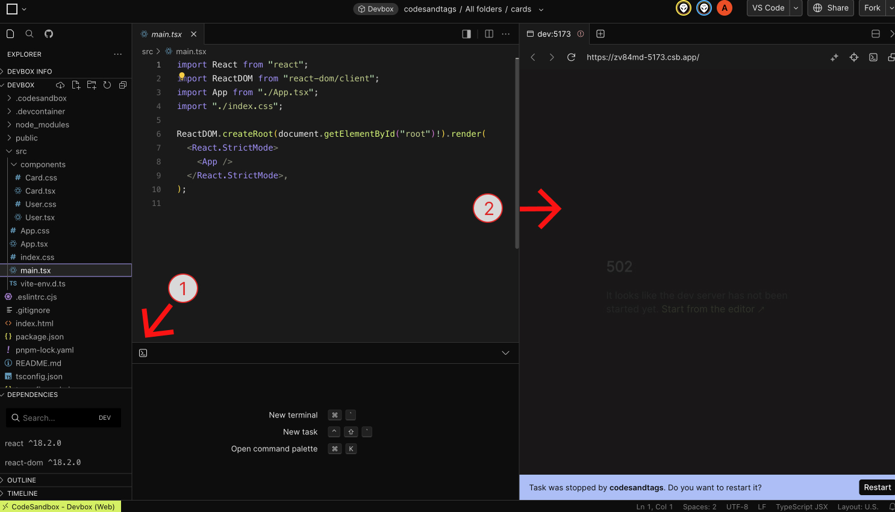Reload the preview browser page
This screenshot has width=895, height=512.
(x=571, y=57)
